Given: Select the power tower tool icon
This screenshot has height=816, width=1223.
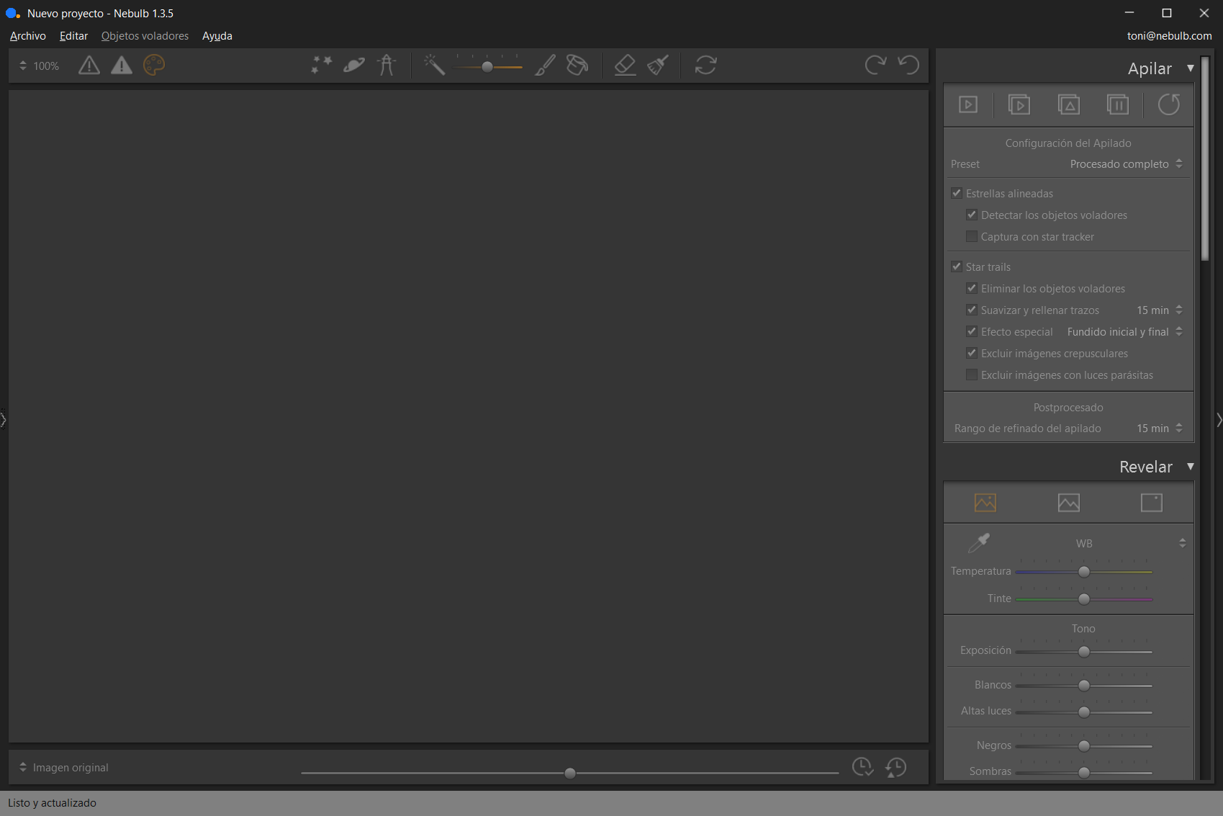Looking at the screenshot, I should (x=387, y=66).
